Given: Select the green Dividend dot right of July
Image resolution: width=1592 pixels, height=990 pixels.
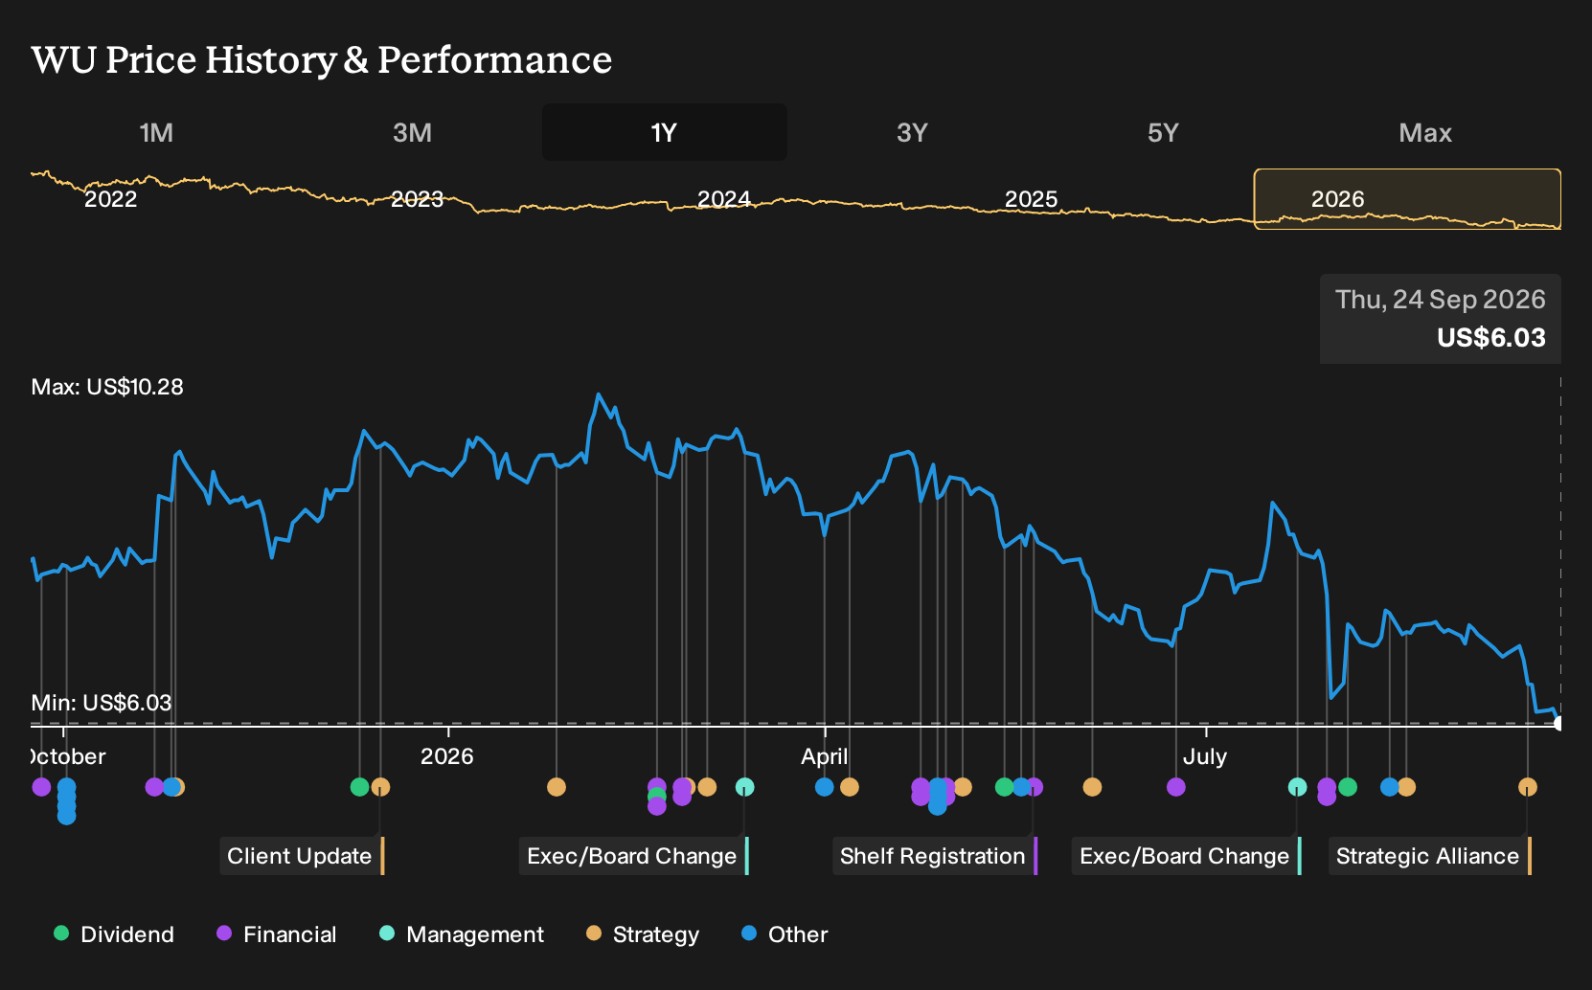Looking at the screenshot, I should tap(1348, 787).
